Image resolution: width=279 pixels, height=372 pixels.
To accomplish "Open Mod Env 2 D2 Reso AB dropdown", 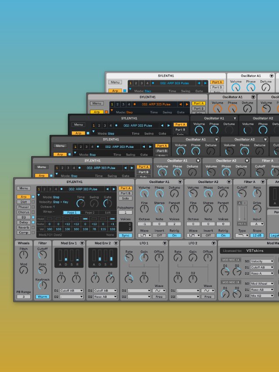I will click(x=105, y=297).
